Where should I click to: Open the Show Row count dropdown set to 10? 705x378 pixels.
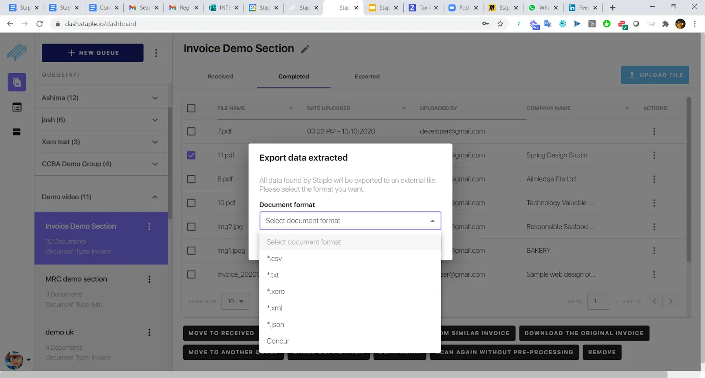click(236, 301)
